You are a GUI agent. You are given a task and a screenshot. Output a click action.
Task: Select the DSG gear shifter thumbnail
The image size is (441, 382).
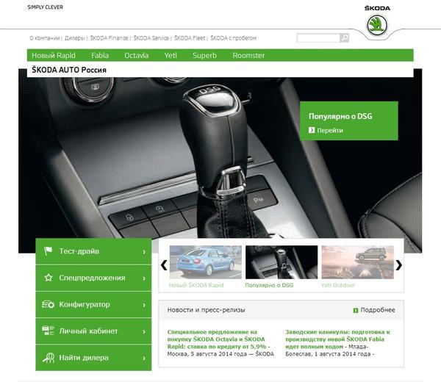pyautogui.click(x=282, y=262)
